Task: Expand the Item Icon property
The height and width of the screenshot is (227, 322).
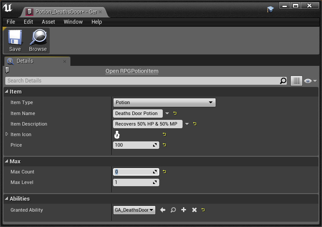Action: pyautogui.click(x=7, y=134)
